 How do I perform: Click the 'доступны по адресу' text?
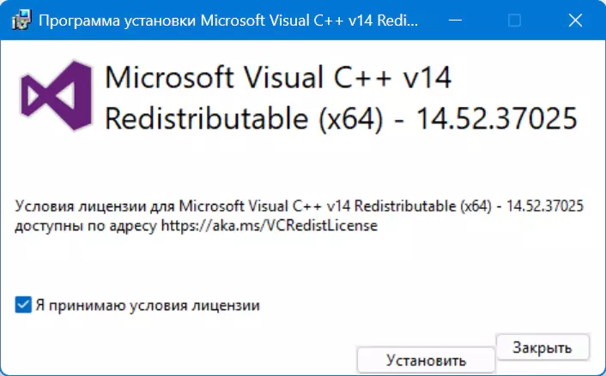coord(86,226)
